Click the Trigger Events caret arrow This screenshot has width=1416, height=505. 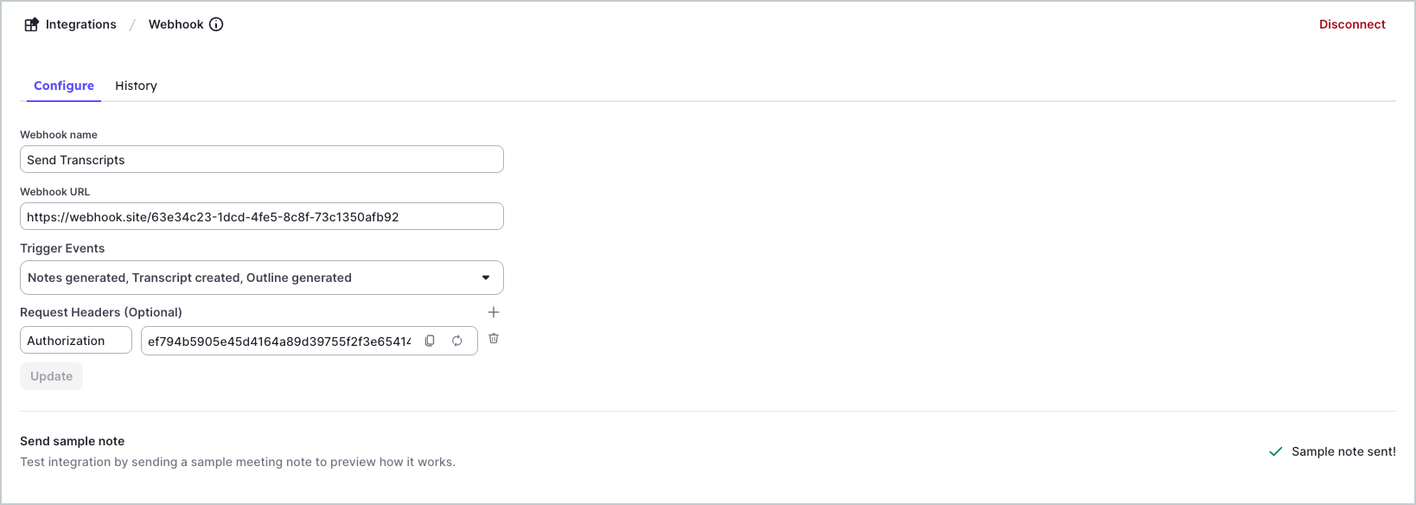tap(486, 278)
